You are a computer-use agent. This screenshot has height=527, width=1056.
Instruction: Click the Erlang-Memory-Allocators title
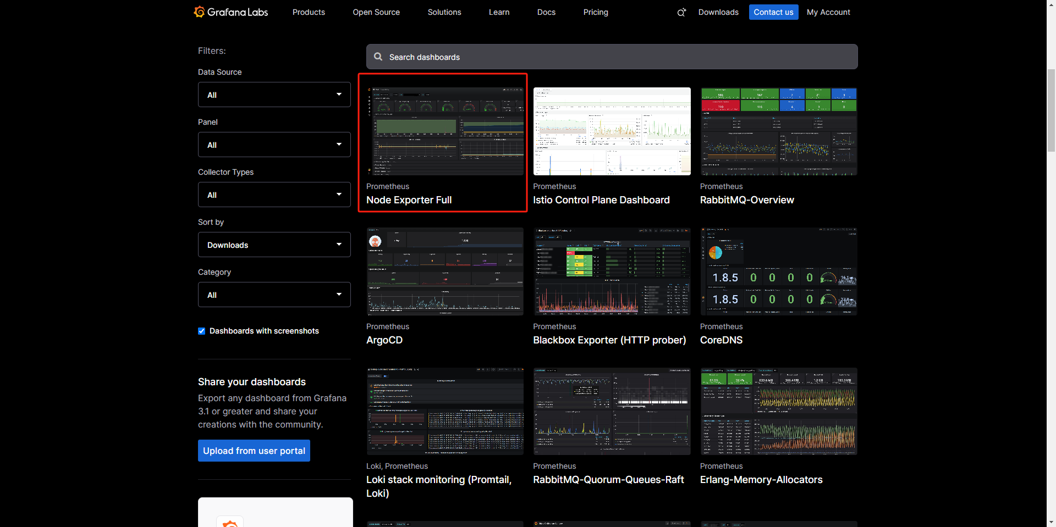pyautogui.click(x=761, y=480)
